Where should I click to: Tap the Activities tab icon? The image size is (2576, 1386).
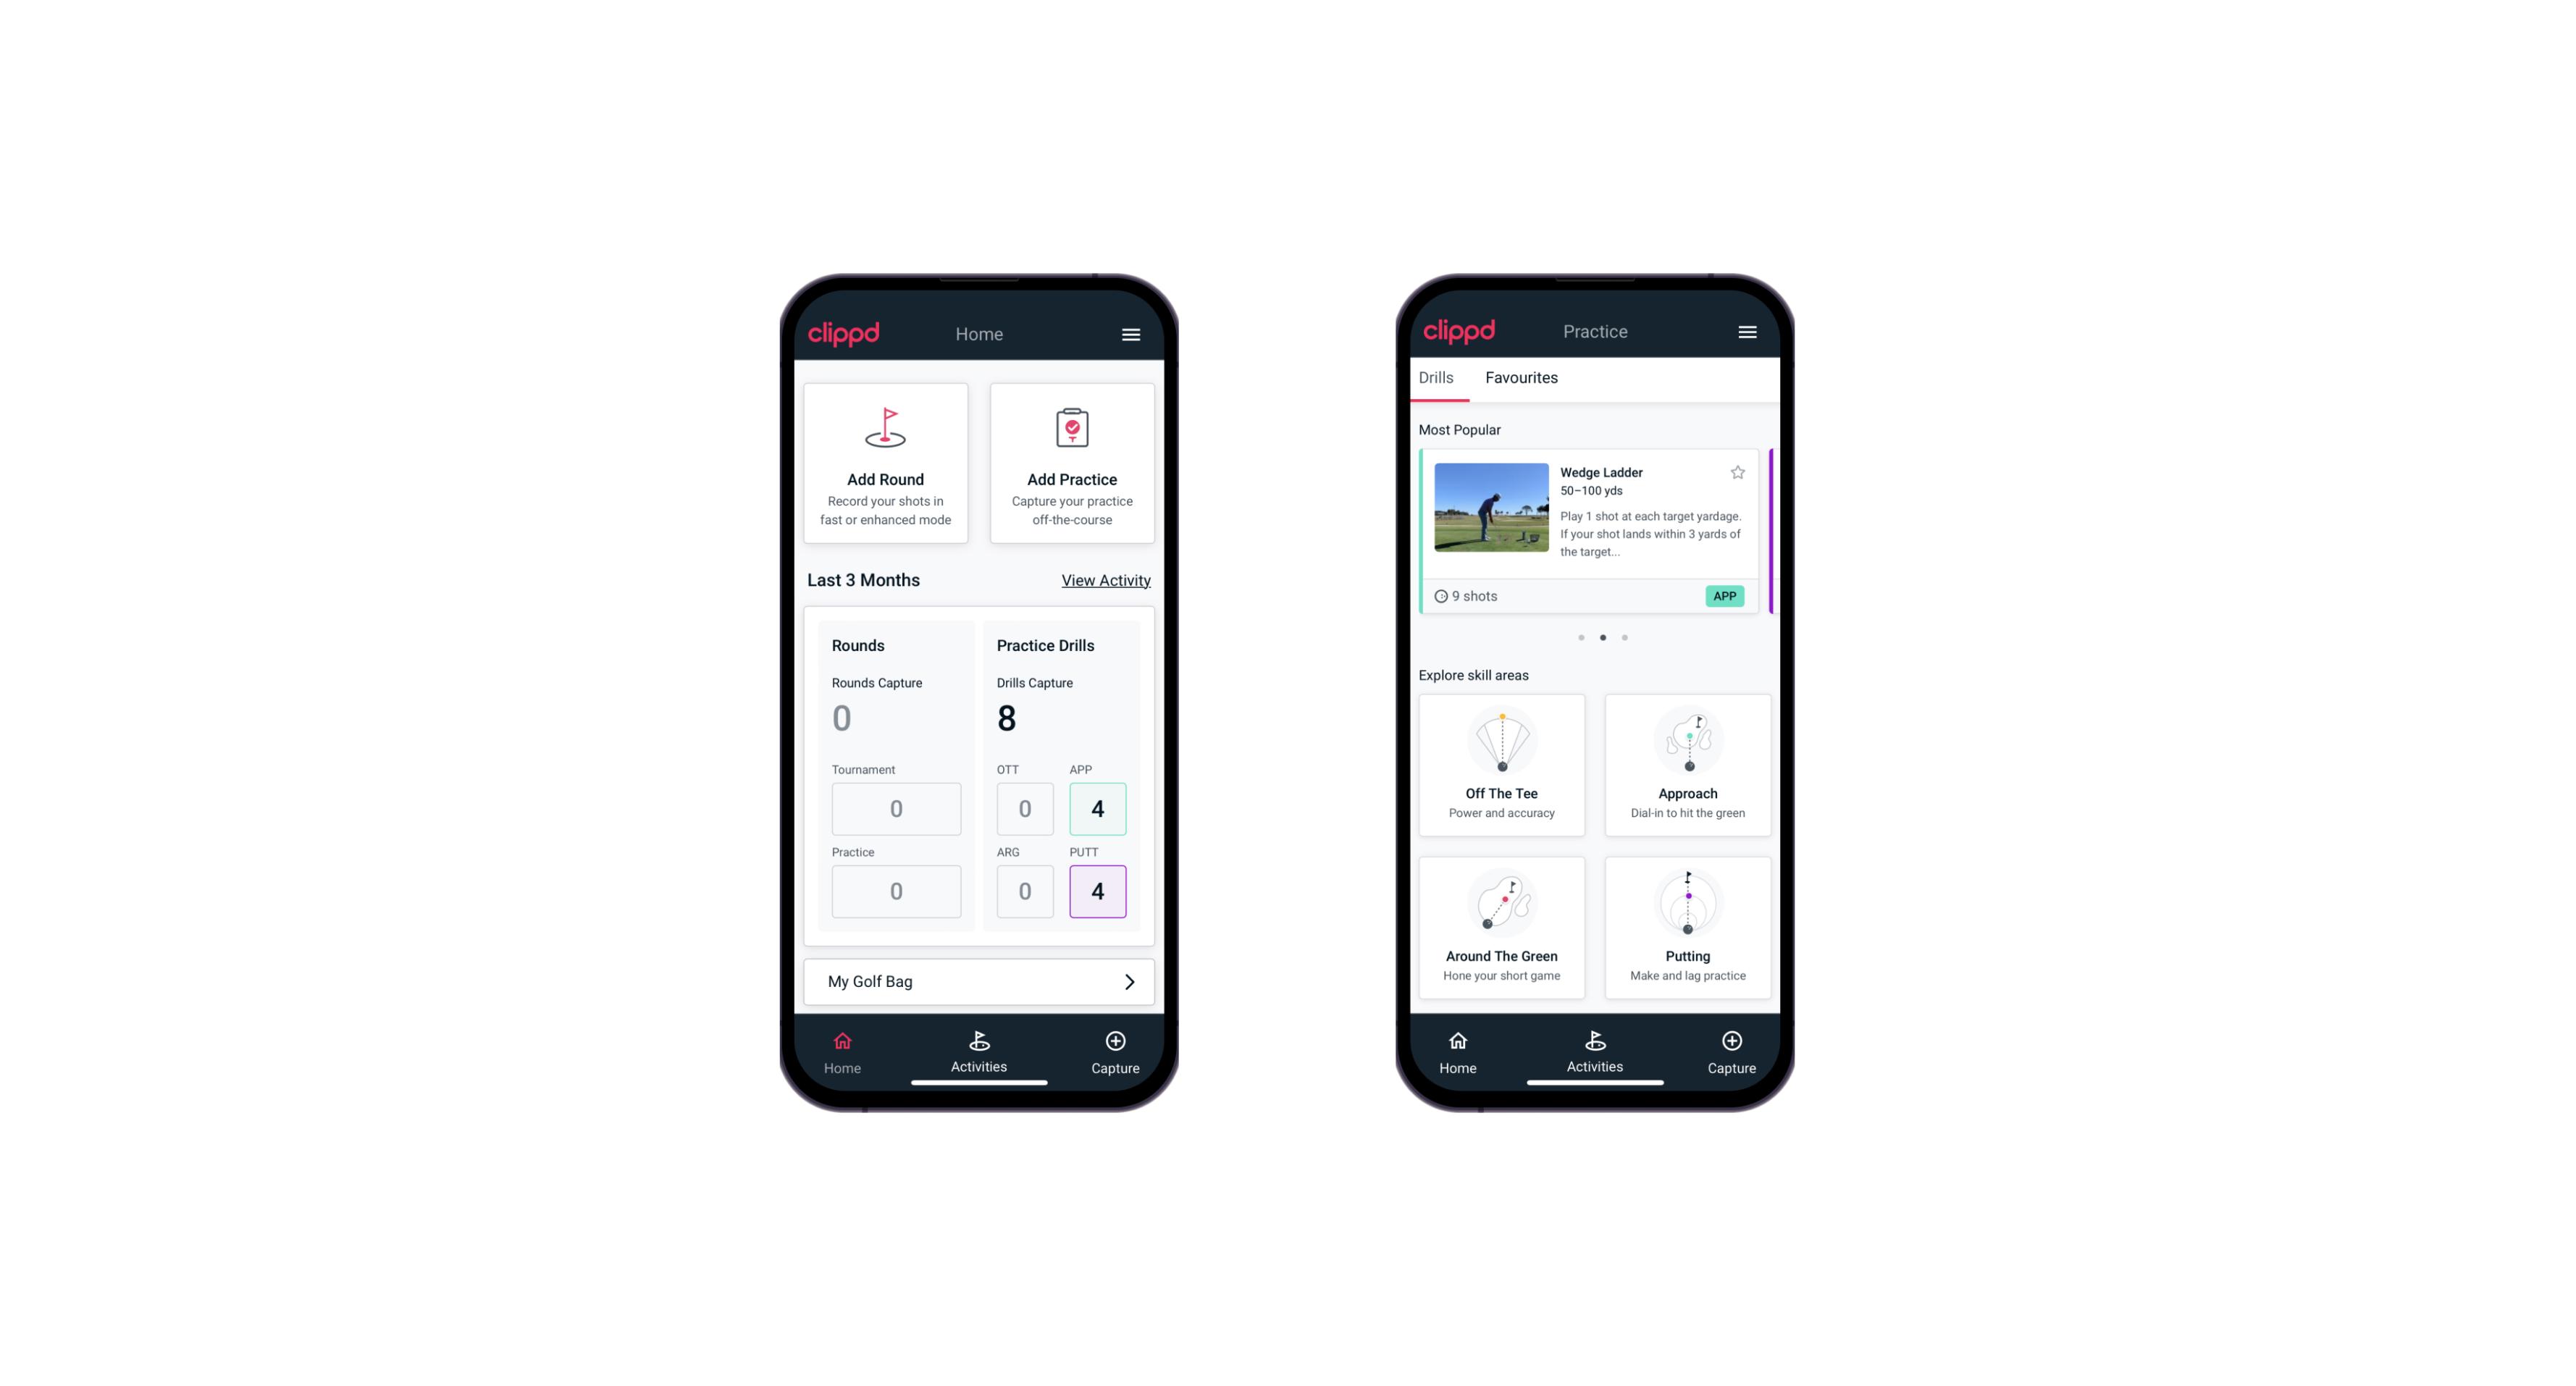978,1041
